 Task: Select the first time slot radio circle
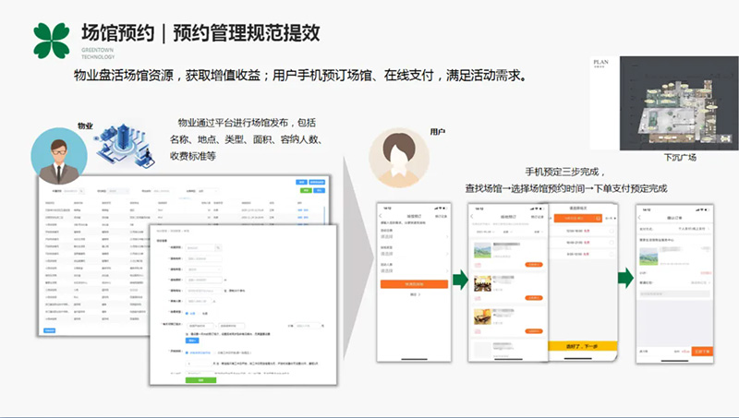pyautogui.click(x=611, y=233)
